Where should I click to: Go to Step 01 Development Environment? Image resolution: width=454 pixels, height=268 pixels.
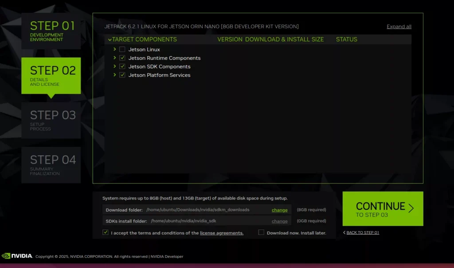[51, 31]
